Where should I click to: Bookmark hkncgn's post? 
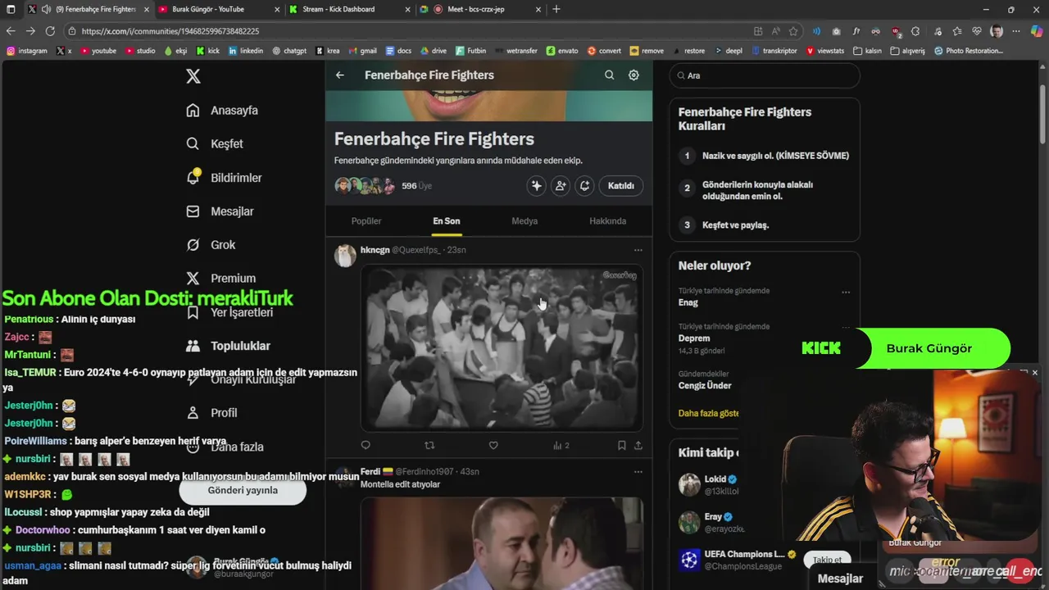621,445
